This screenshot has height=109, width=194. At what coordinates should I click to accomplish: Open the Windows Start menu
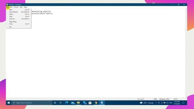coord(9,103)
